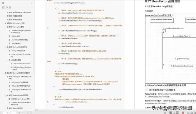196x114 pixels.
Task: Click the AbstractApplicationContext diagram box
Action: point(162,20)
